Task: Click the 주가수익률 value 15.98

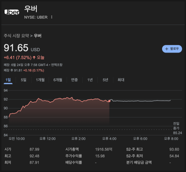Action: tap(100, 156)
